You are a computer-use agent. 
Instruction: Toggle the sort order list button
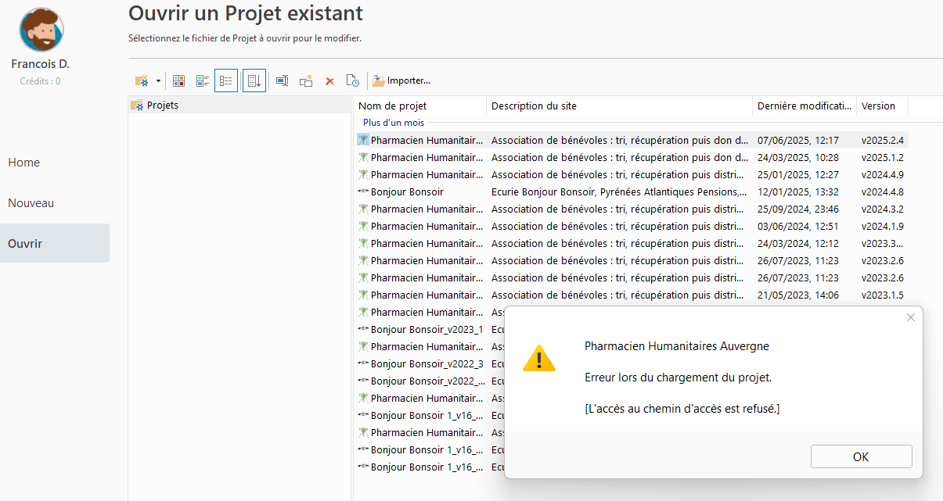(254, 81)
